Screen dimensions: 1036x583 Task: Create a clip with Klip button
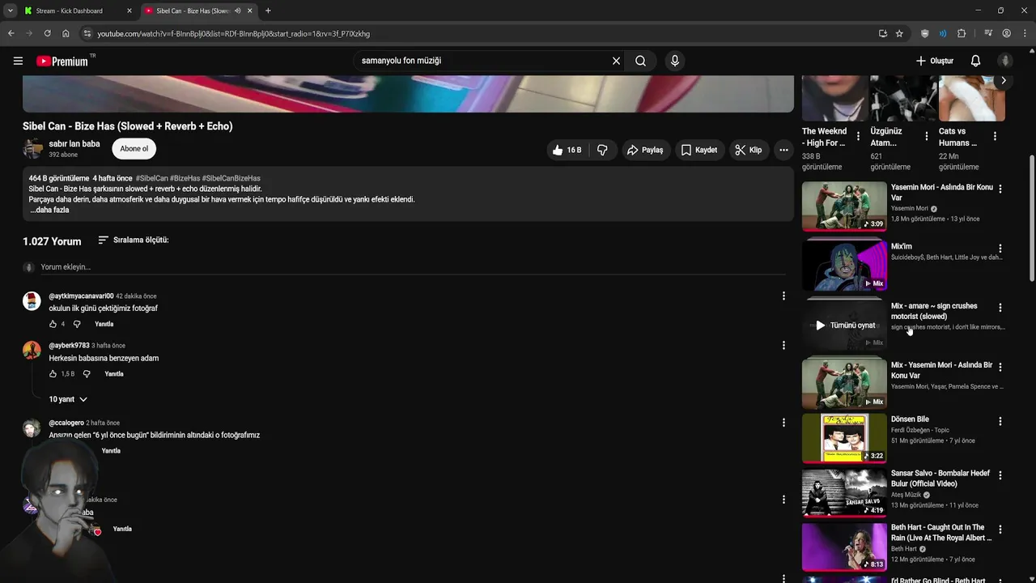point(748,150)
